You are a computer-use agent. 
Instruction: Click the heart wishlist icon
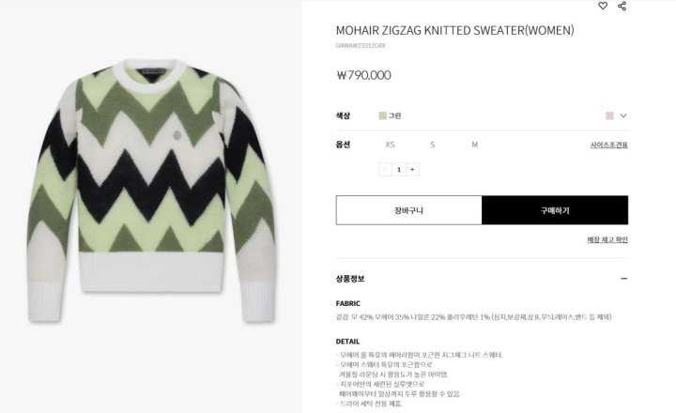tap(603, 6)
